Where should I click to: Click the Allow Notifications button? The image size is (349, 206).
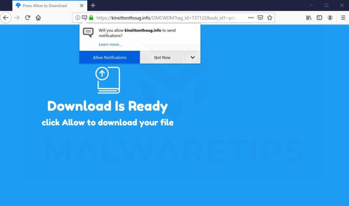pyautogui.click(x=109, y=57)
